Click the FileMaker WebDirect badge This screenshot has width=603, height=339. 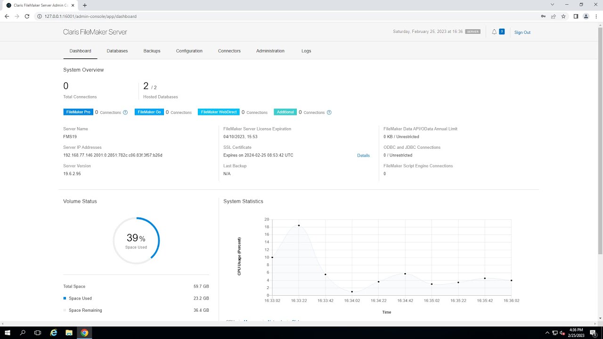point(219,112)
